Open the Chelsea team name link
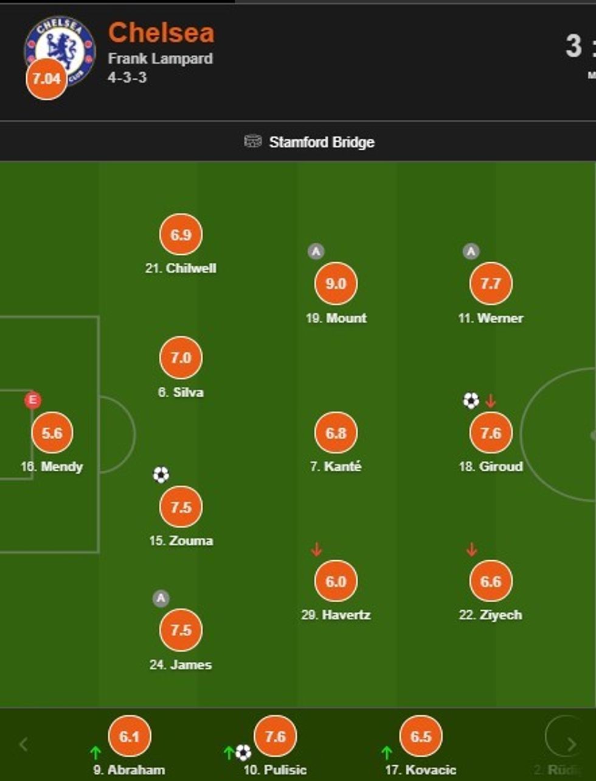 pos(161,33)
